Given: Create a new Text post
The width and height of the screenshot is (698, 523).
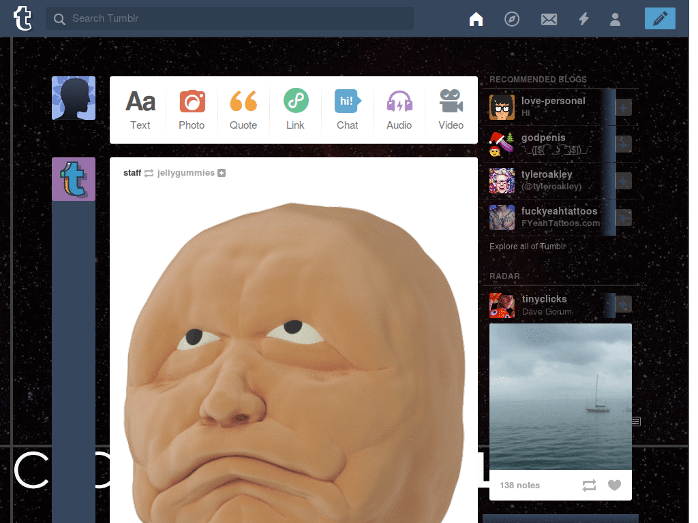Looking at the screenshot, I should [140, 110].
